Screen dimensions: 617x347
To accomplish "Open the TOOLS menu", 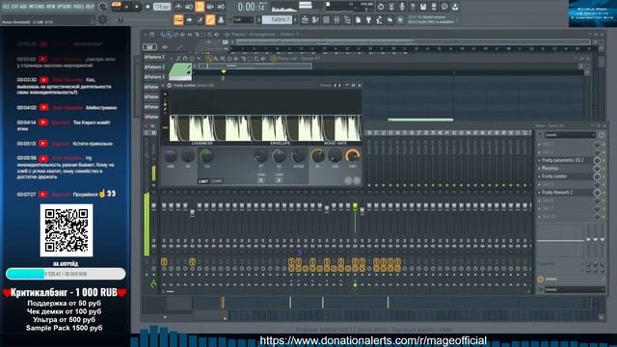I will coord(79,7).
